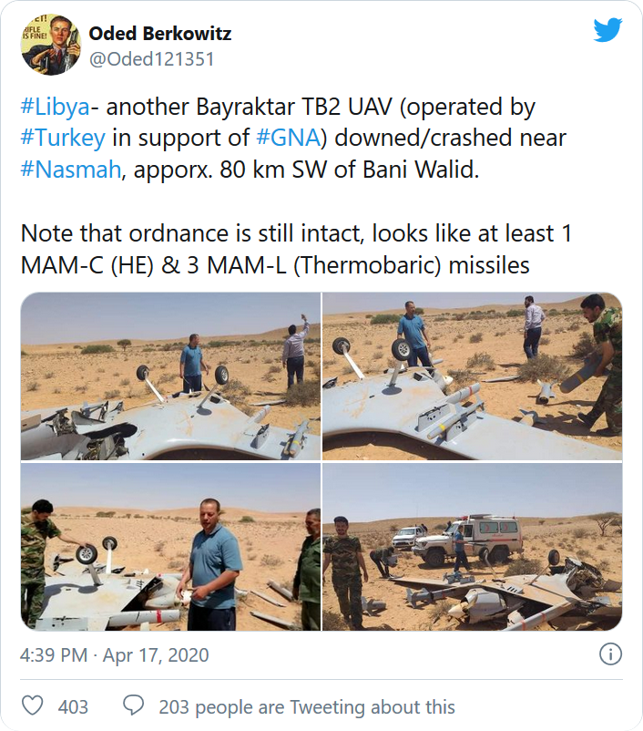This screenshot has height=731, width=643.
Task: Click the 4:39 PM Apr 17, 2020 timestamp
Action: [x=114, y=655]
